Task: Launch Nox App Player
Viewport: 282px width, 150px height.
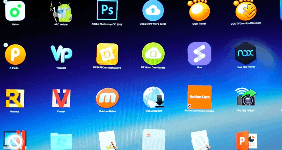Action: coord(246,53)
